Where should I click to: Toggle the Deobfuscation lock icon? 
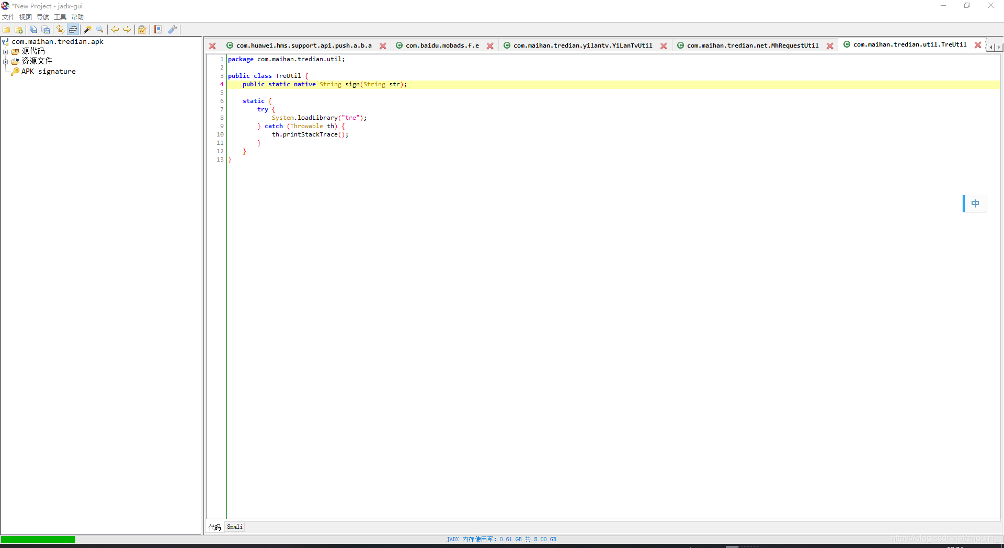(x=142, y=30)
